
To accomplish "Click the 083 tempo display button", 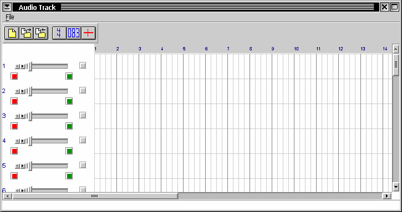I will 74,33.
